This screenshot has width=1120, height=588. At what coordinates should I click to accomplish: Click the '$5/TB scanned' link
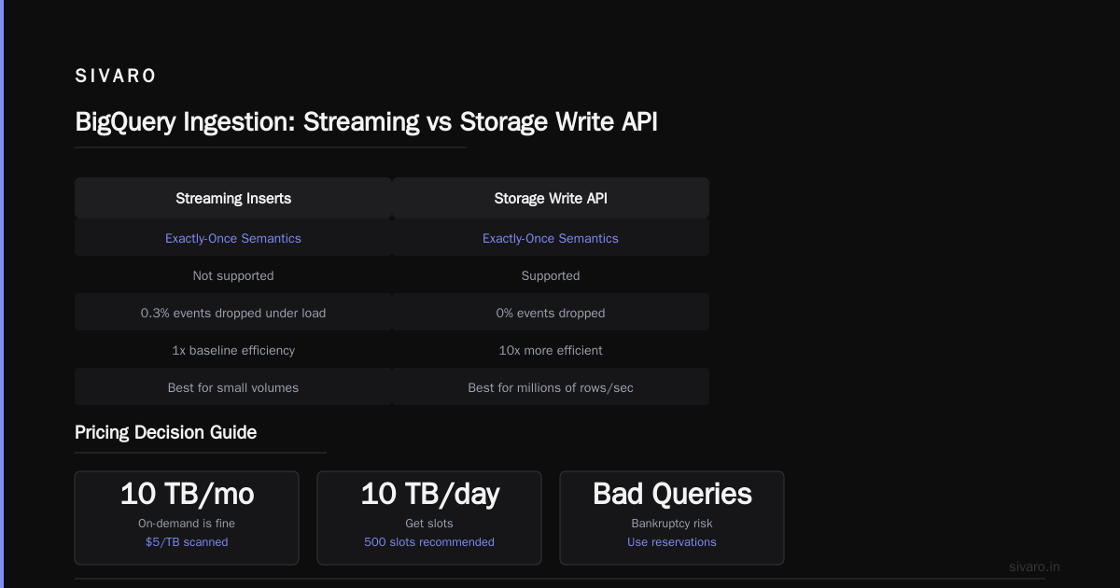pos(187,542)
